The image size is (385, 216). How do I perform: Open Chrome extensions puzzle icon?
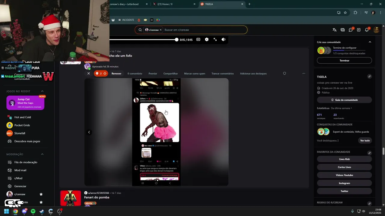356,13
